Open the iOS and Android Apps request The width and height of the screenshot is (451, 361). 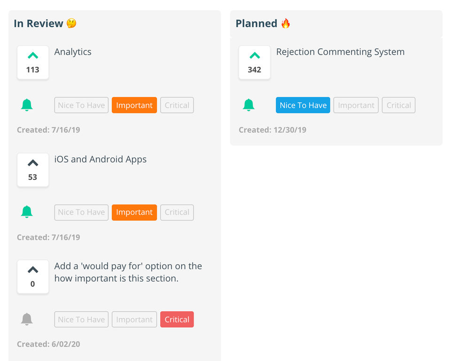click(x=101, y=160)
